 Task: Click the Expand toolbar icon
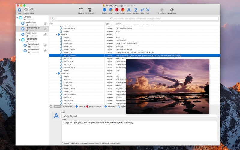pyautogui.click(x=81, y=11)
